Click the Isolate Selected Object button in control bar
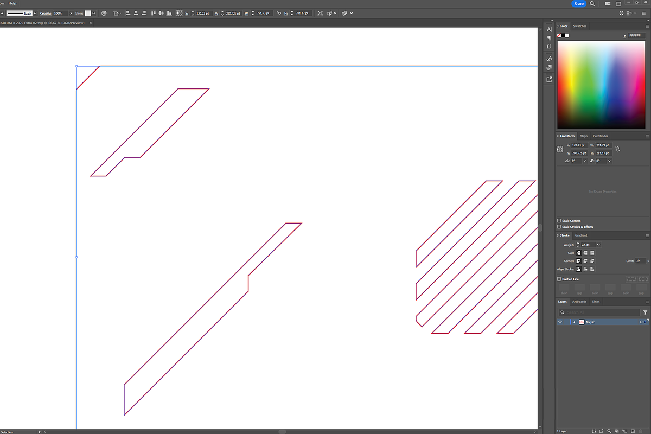Image resolution: width=651 pixels, height=434 pixels. (320, 13)
